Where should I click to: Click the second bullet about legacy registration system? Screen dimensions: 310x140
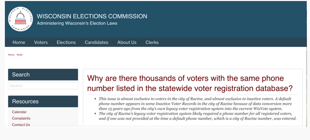197,116
